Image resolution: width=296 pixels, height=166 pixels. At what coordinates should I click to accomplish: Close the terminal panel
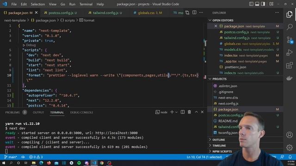click(x=202, y=112)
